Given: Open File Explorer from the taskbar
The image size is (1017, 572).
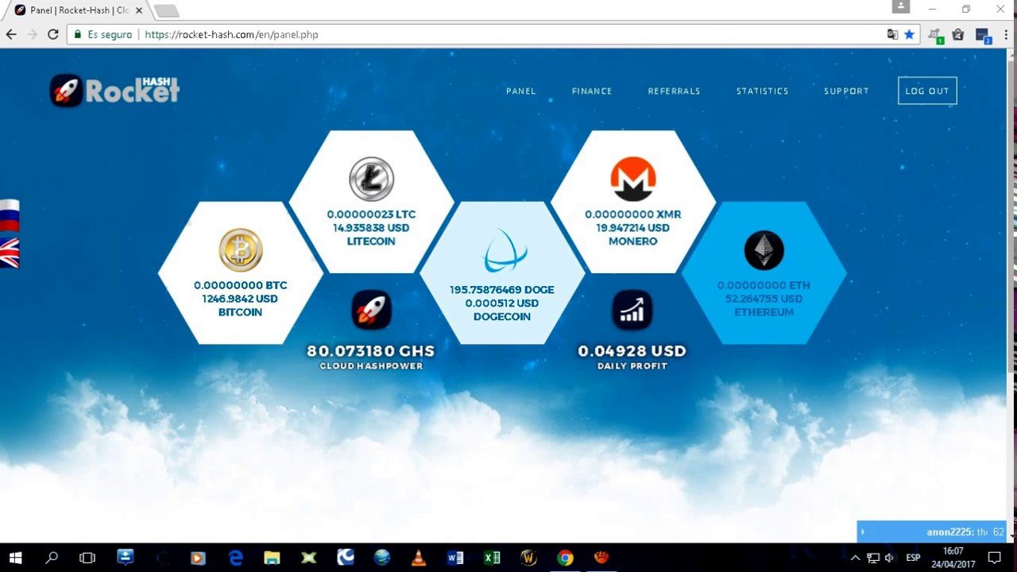Looking at the screenshot, I should point(272,558).
